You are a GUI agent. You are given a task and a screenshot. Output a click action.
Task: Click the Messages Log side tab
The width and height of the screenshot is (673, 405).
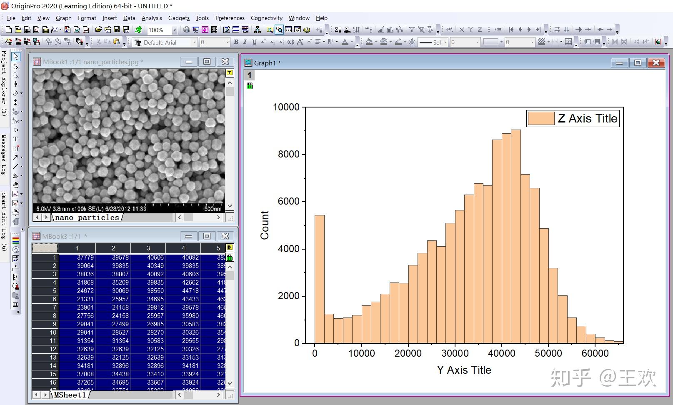point(4,154)
